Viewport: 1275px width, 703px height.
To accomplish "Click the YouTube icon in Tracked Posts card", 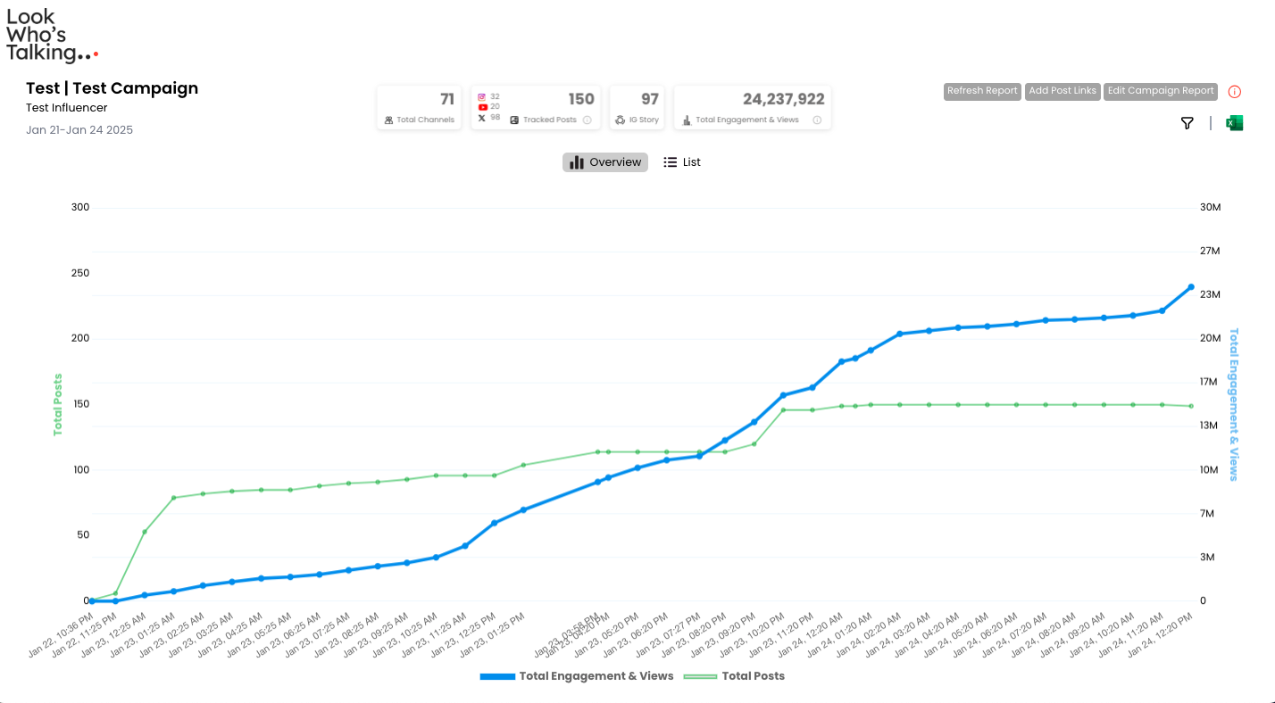I will [482, 107].
